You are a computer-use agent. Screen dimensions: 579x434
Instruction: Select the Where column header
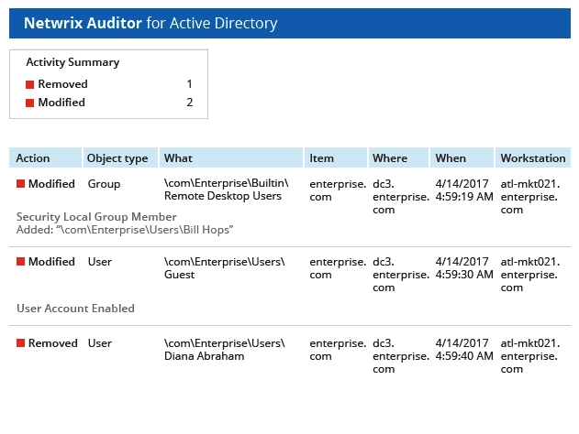(x=399, y=158)
